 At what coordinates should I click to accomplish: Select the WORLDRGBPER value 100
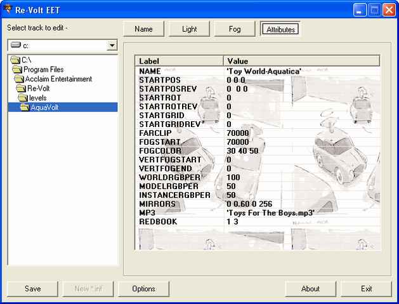point(302,177)
